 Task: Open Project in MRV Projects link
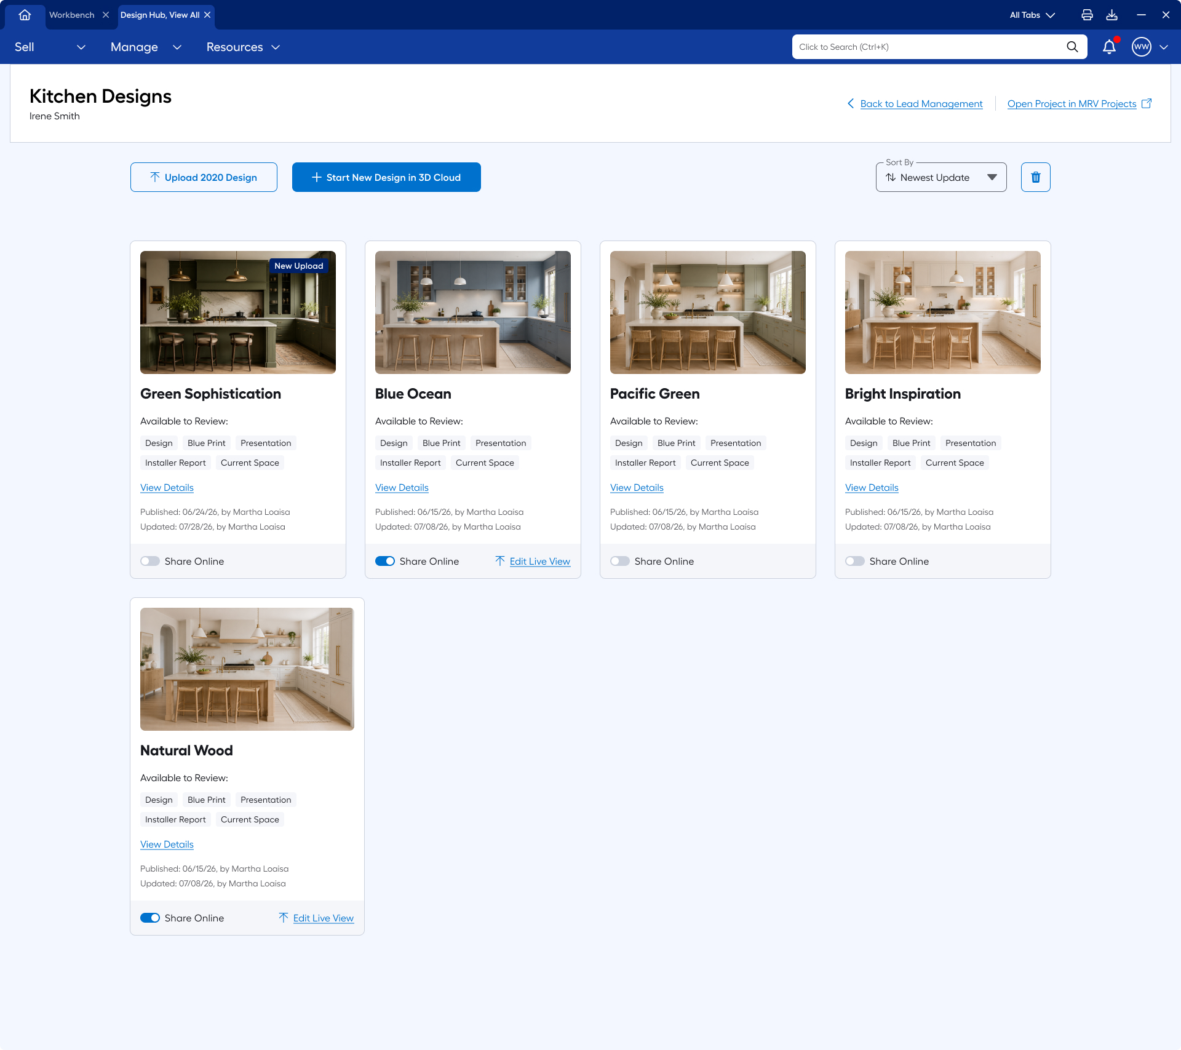pos(1072,103)
